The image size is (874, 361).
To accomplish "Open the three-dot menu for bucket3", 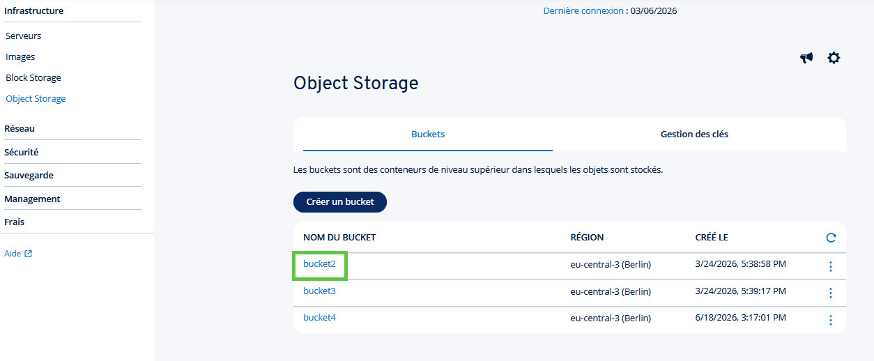I will coord(830,293).
